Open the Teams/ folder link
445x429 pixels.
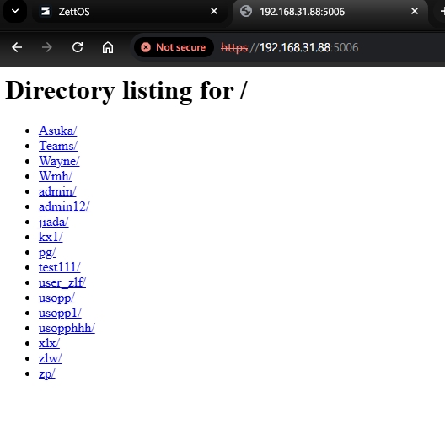pos(58,146)
